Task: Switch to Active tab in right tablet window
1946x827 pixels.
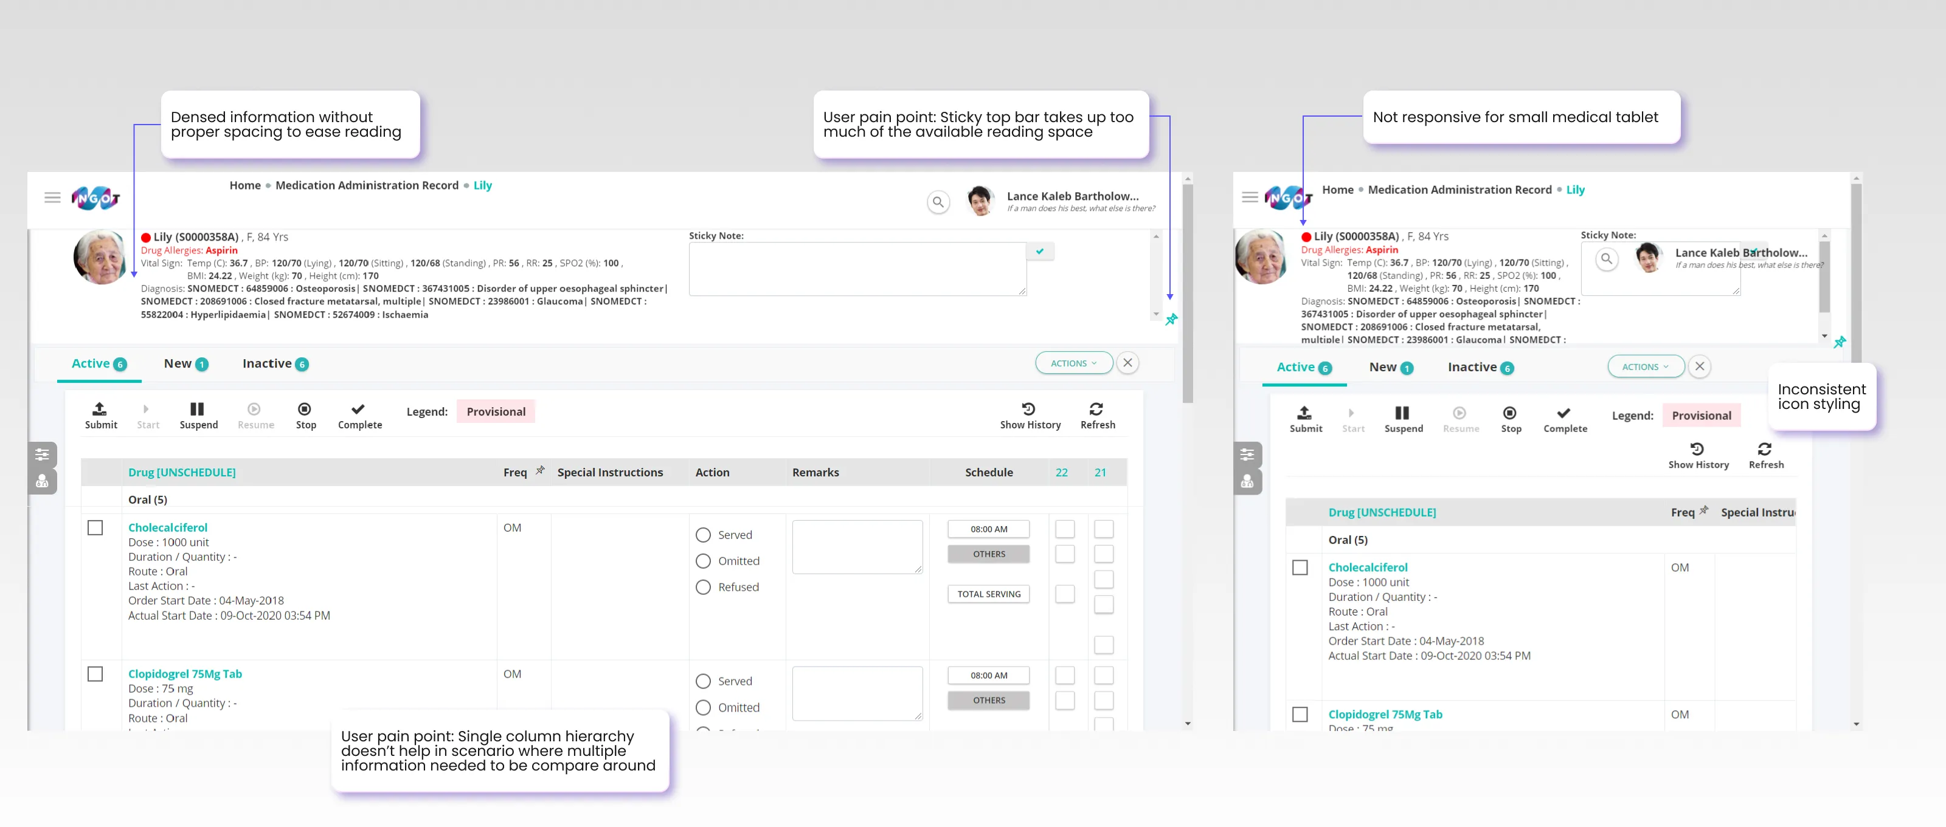Action: tap(1304, 368)
